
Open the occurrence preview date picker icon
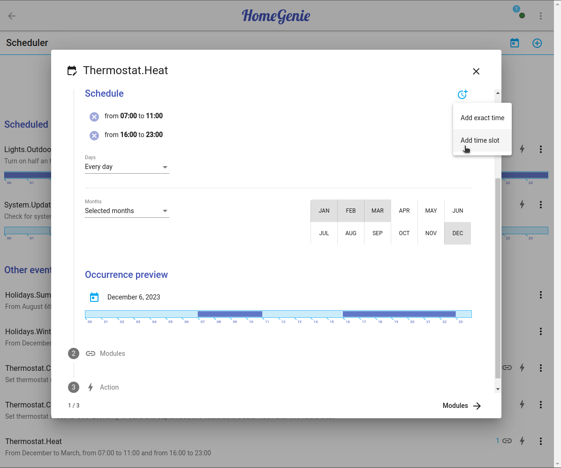coord(94,297)
